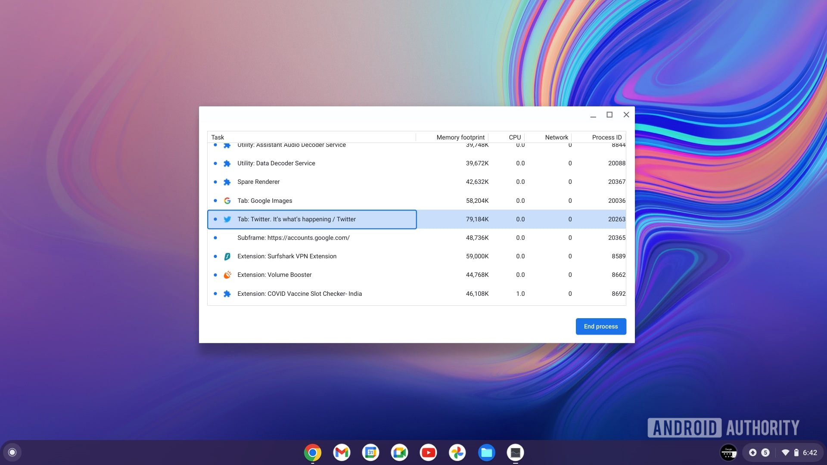Click Memory footprint header to sort

pos(460,137)
